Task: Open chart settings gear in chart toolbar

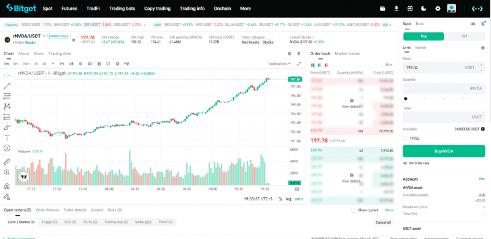Action: (117, 64)
